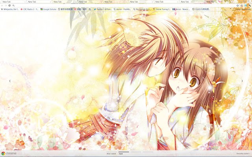Image resolution: width=252 pixels, height=157 pixels.
Task: Open the Home - Naxos bookmark
Action: (x=181, y=9)
